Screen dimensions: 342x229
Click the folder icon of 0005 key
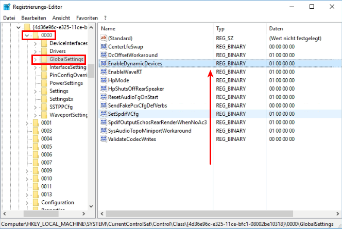(36, 147)
